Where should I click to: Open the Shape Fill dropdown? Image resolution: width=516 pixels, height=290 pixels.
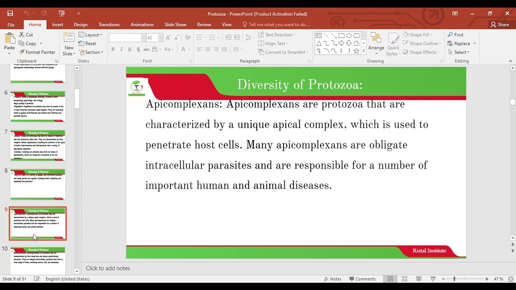(x=418, y=35)
